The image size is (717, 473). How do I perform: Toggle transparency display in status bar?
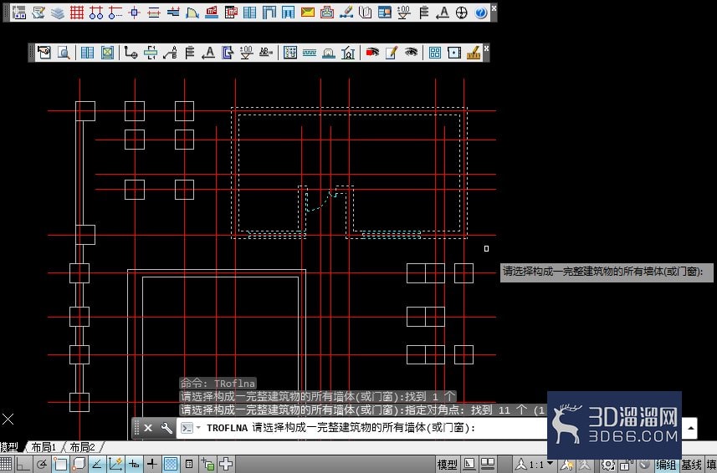(x=171, y=465)
